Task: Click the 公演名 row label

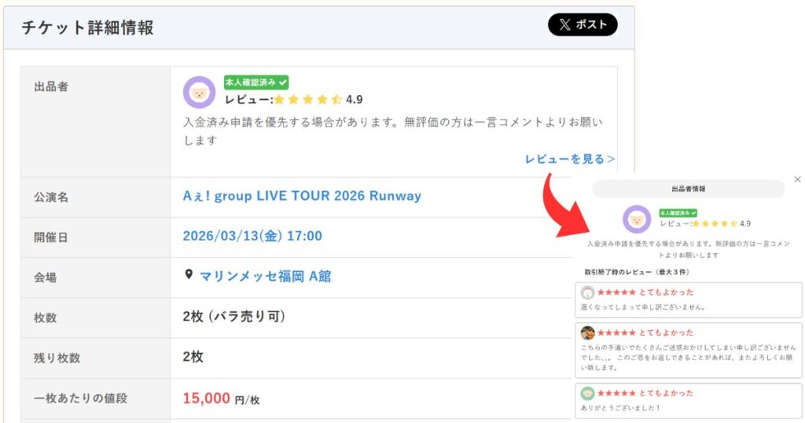Action: (51, 197)
